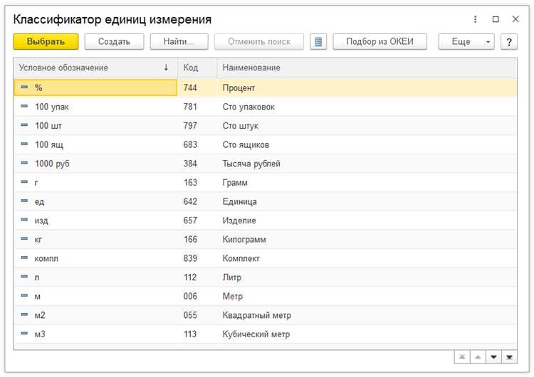Open help with the question mark button
534x377 pixels.
pos(509,41)
